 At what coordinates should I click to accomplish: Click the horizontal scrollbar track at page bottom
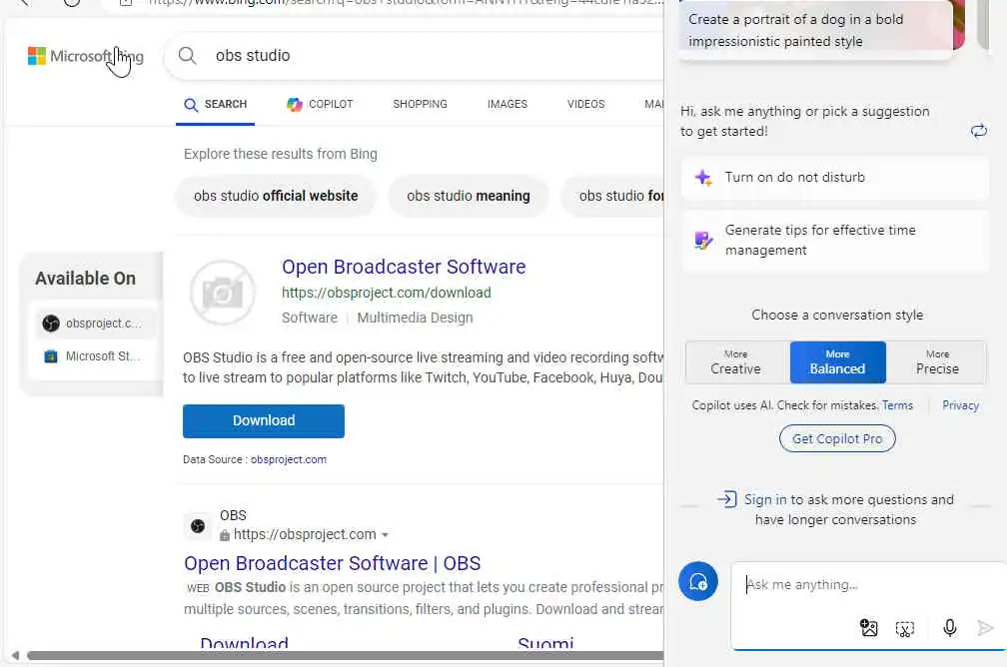(x=345, y=655)
